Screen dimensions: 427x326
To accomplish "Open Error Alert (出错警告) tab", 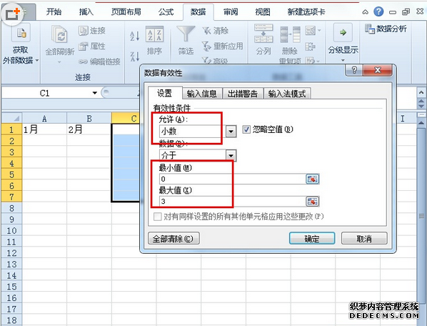I will pos(243,94).
